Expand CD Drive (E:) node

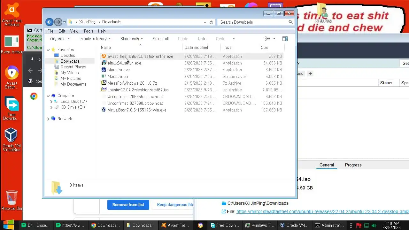[x=51, y=107]
